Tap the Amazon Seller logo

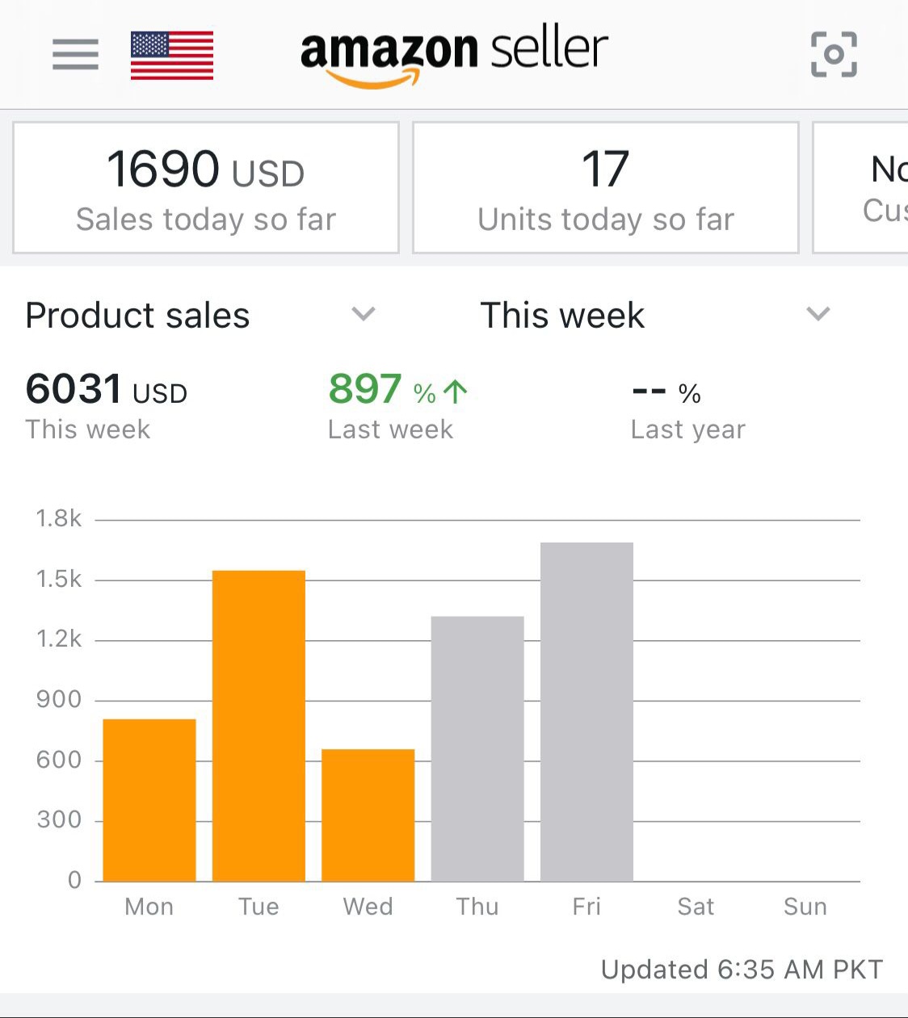pos(454,55)
